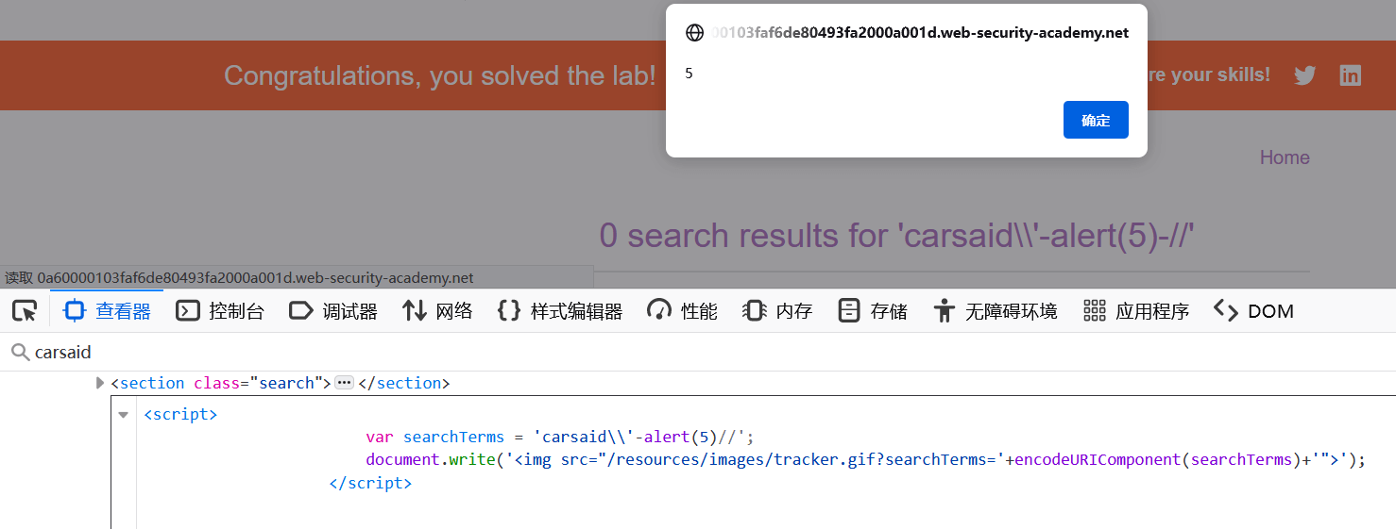Open the Inspector (查看器) tab
The height and width of the screenshot is (529, 1396).
[x=107, y=310]
